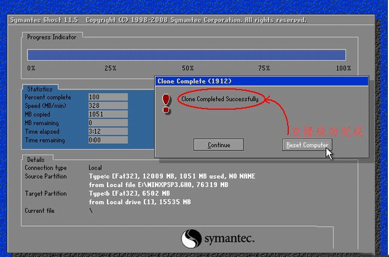Click the 25% progress scale mark
Screen dimensions: 389x257
pos(110,68)
